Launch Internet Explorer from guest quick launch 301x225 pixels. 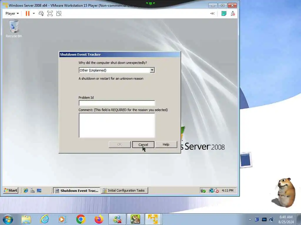tap(26, 190)
